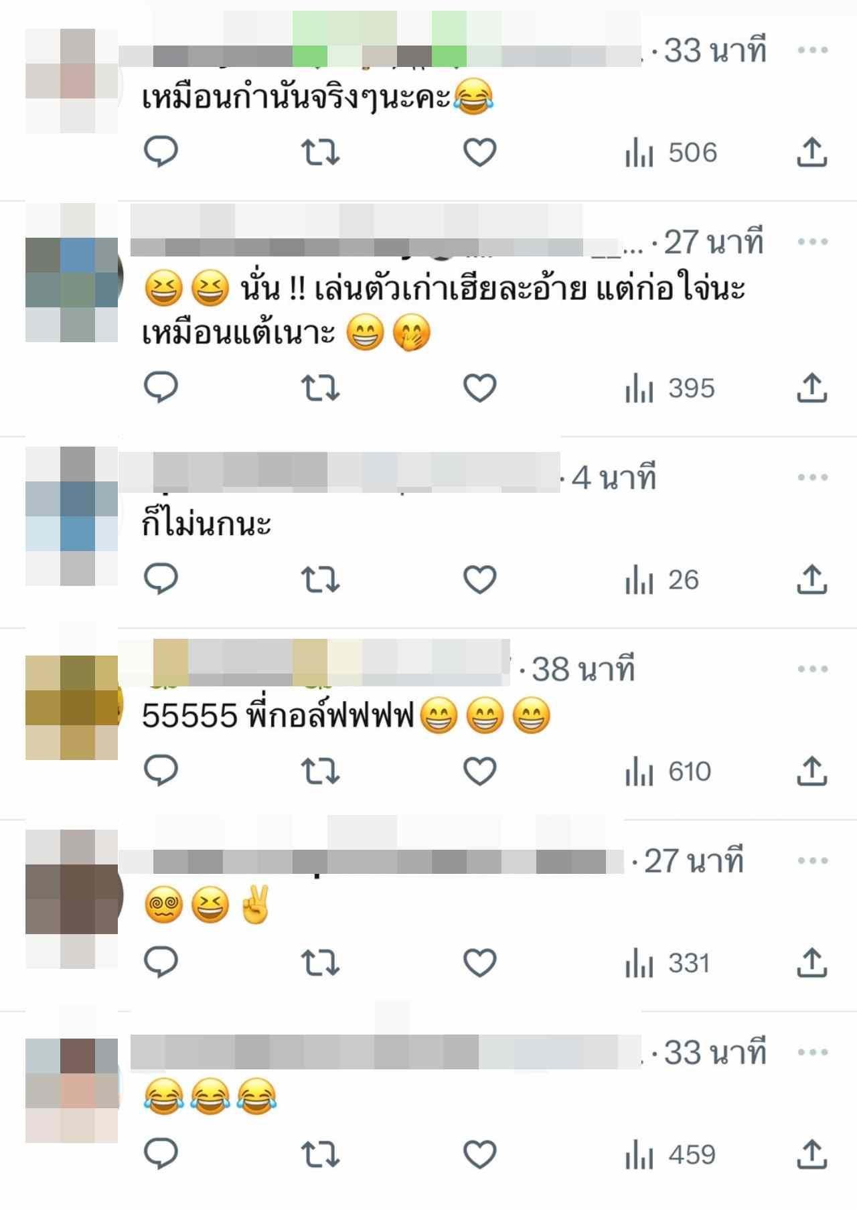857x1210 pixels.
Task: Retweet the tweet with 459 views
Action: pyautogui.click(x=320, y=1154)
